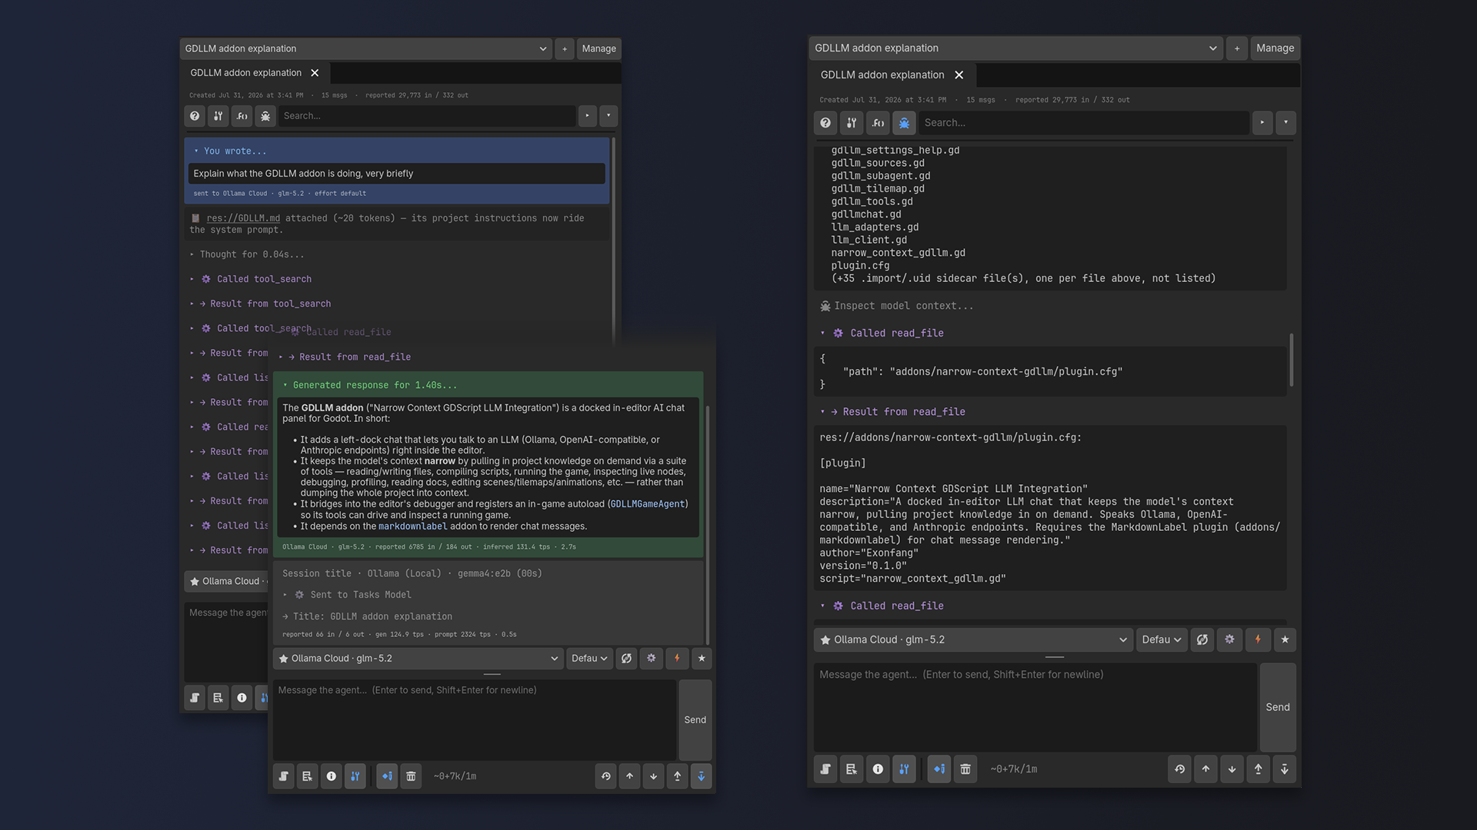Click the script scroll icon in the right panel's bottom bar

pos(825,769)
